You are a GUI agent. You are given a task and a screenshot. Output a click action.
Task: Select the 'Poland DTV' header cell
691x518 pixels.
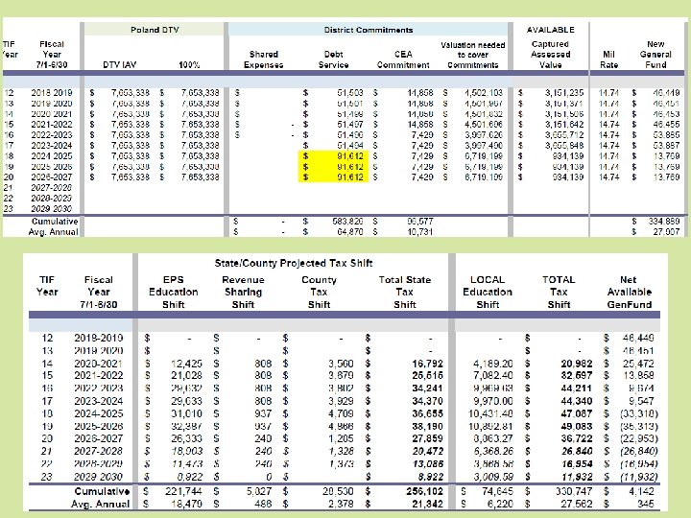click(155, 30)
